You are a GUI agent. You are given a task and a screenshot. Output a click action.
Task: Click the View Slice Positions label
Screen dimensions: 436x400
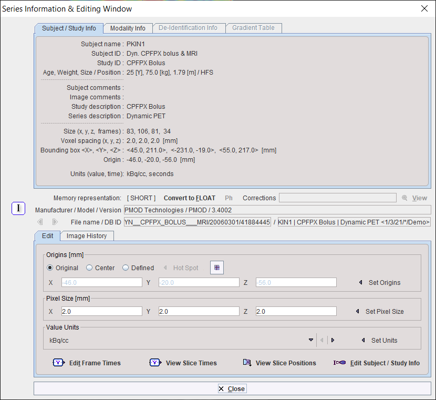tap(286, 363)
